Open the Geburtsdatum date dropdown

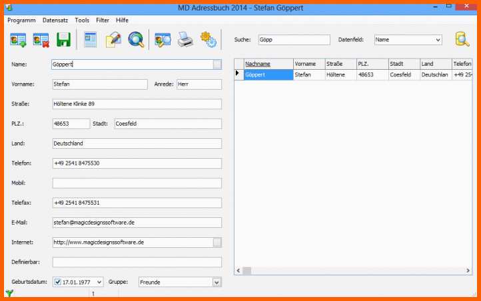99,282
